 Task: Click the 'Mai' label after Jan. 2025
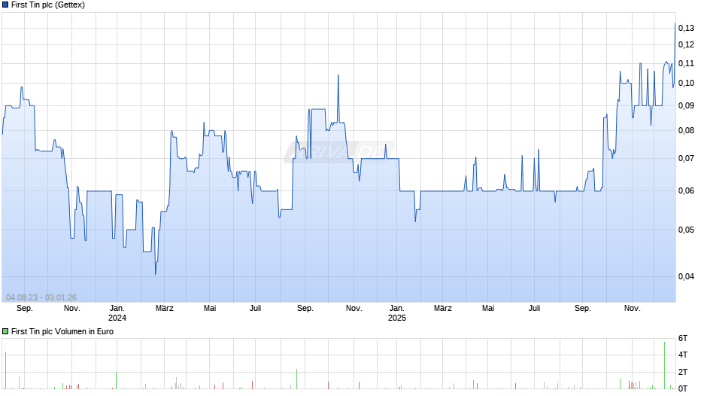tap(488, 309)
